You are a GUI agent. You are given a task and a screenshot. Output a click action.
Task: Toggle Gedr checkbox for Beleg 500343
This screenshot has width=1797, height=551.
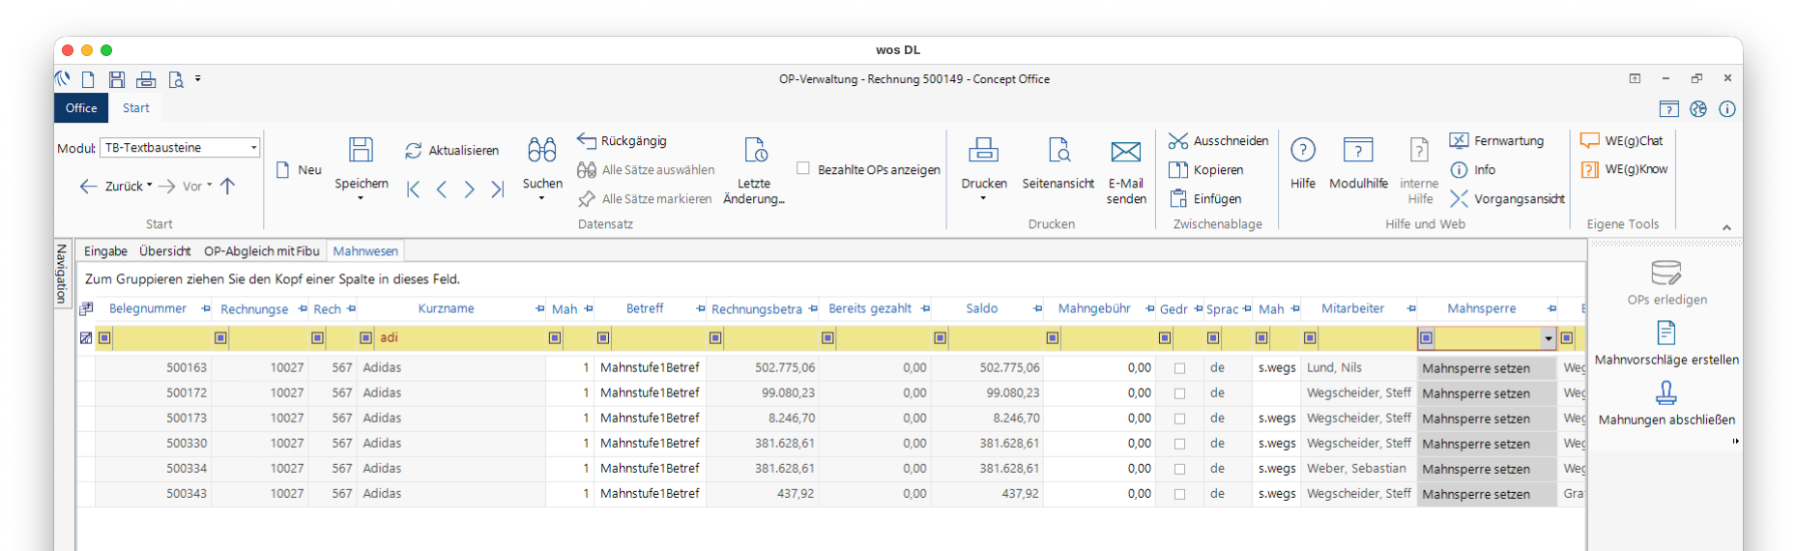coord(1179,494)
